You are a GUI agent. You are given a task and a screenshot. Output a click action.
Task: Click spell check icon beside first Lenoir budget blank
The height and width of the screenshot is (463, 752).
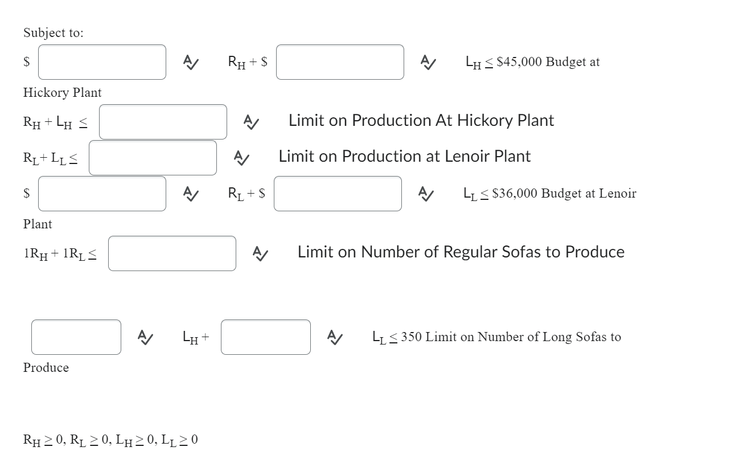point(191,194)
